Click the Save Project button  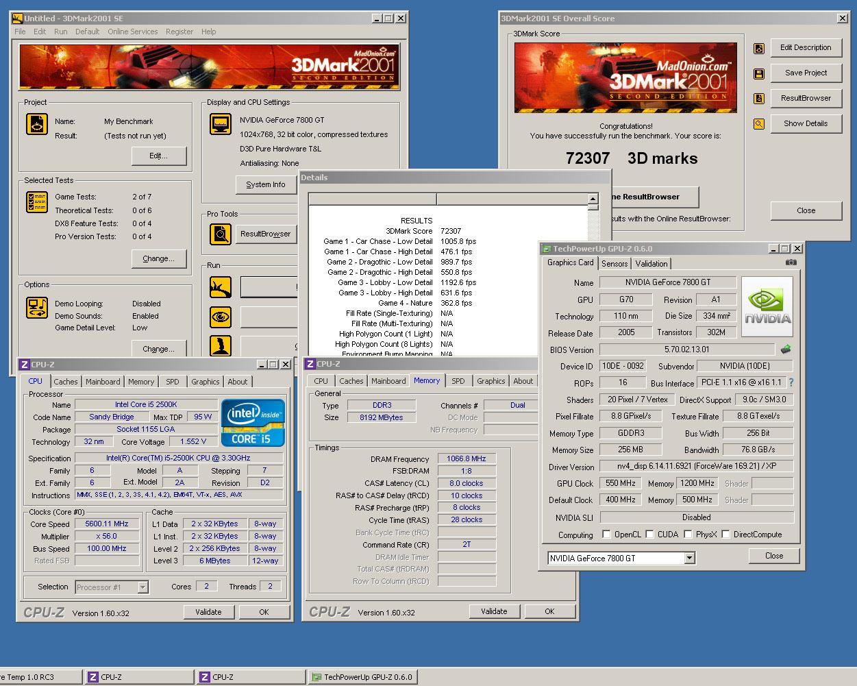806,73
